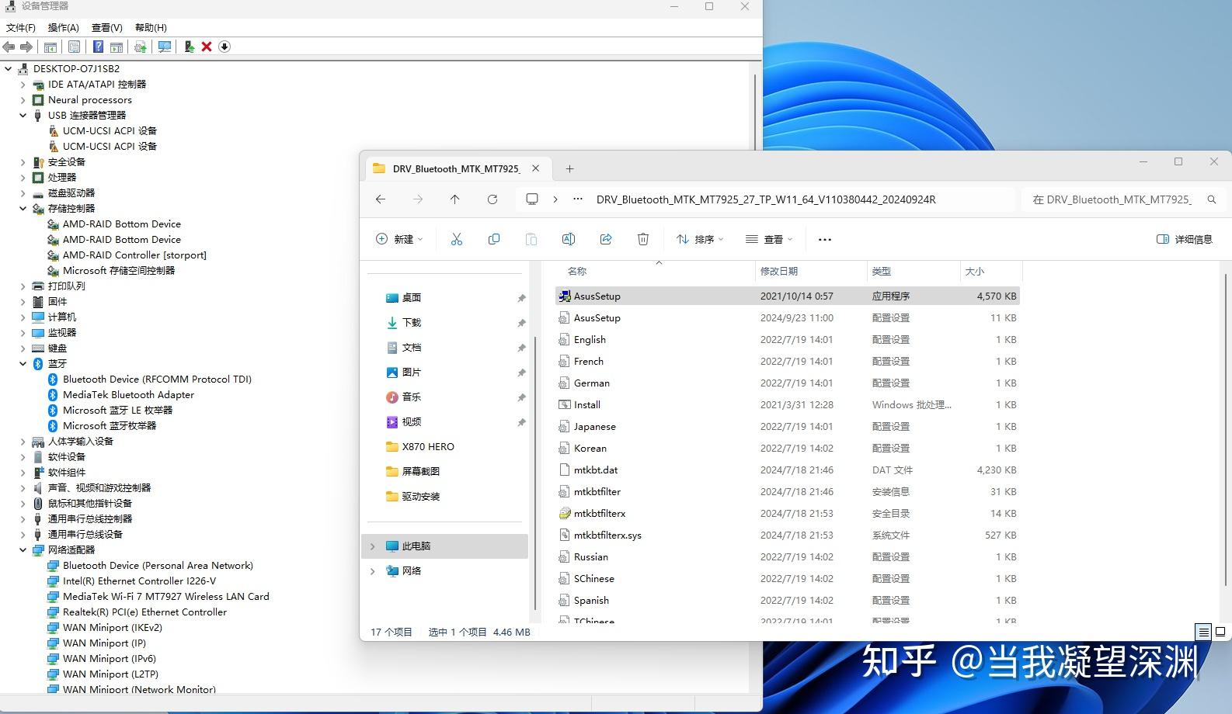The image size is (1232, 714).
Task: Select MediaTek Wi-Fi 7 MT7927 Wireless LAN Card
Action: (x=165, y=596)
